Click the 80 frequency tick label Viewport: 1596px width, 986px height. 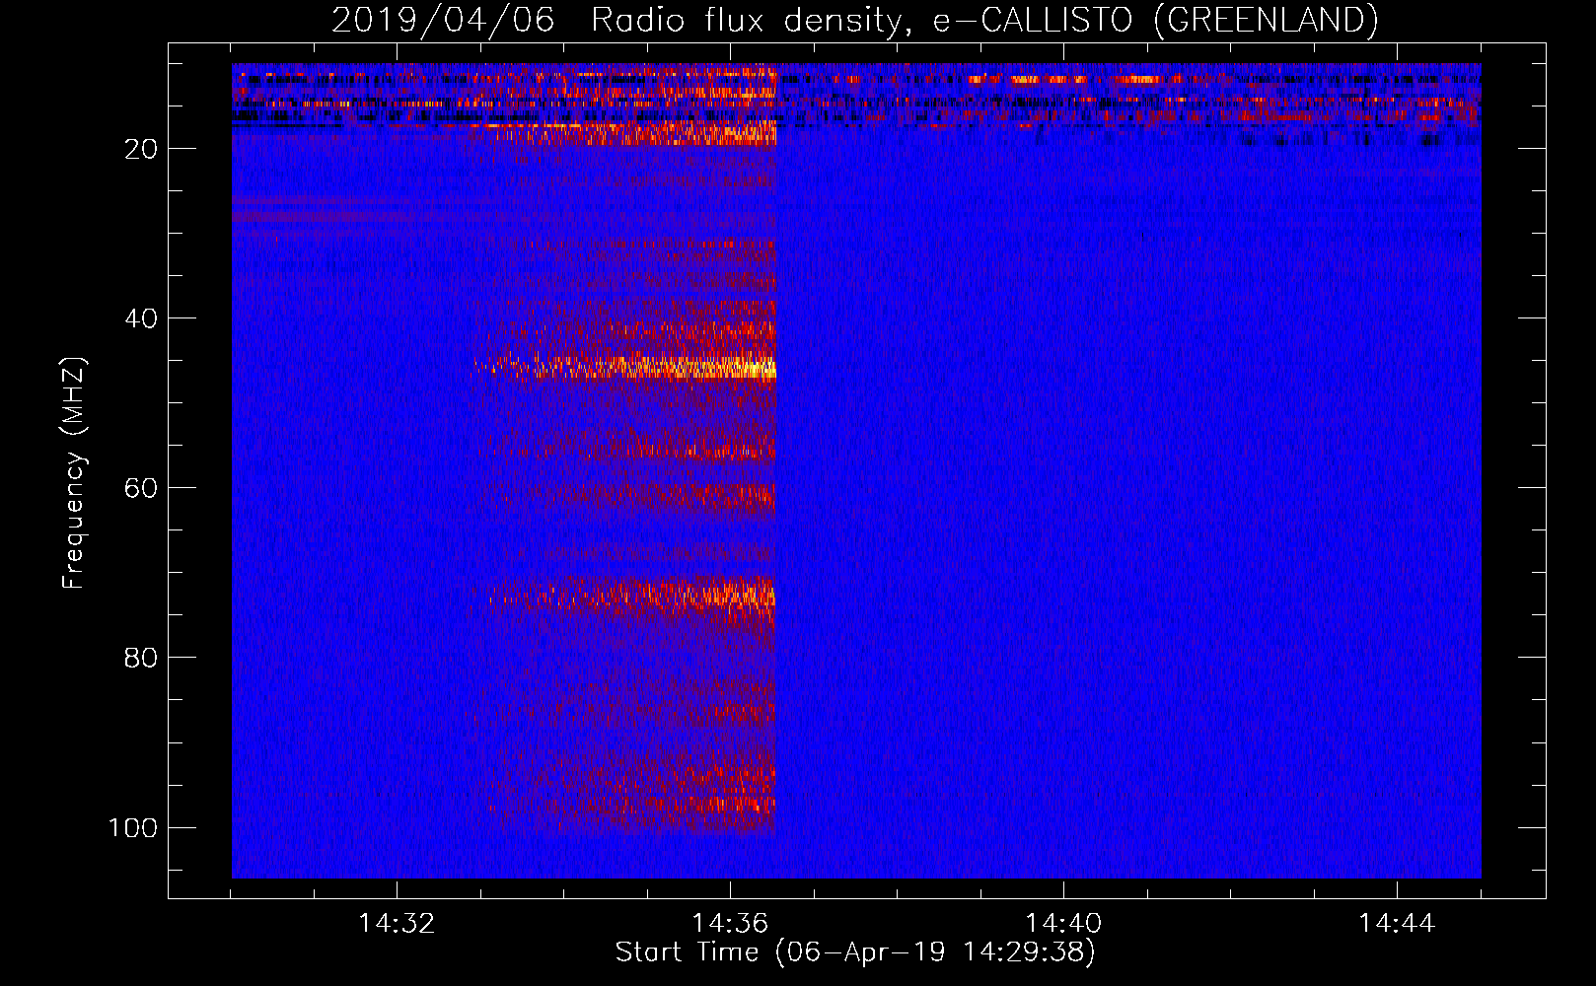point(141,658)
